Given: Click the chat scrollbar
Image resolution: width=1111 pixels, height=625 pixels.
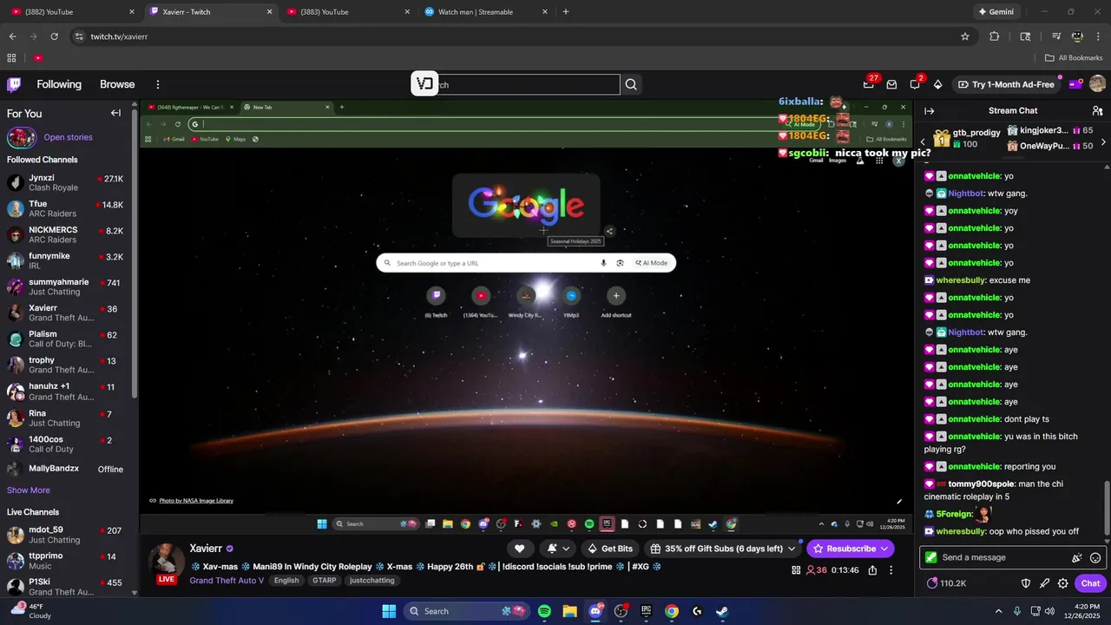Looking at the screenshot, I should click(x=1106, y=509).
